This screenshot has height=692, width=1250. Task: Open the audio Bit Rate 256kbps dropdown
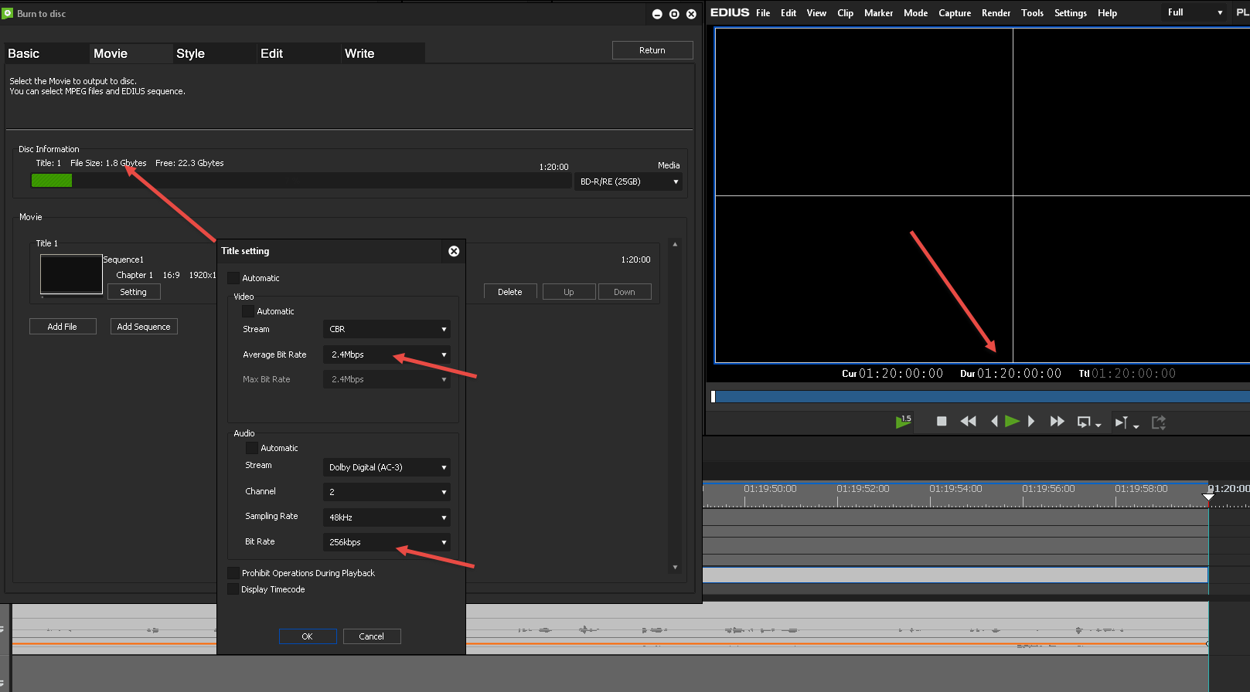point(387,542)
